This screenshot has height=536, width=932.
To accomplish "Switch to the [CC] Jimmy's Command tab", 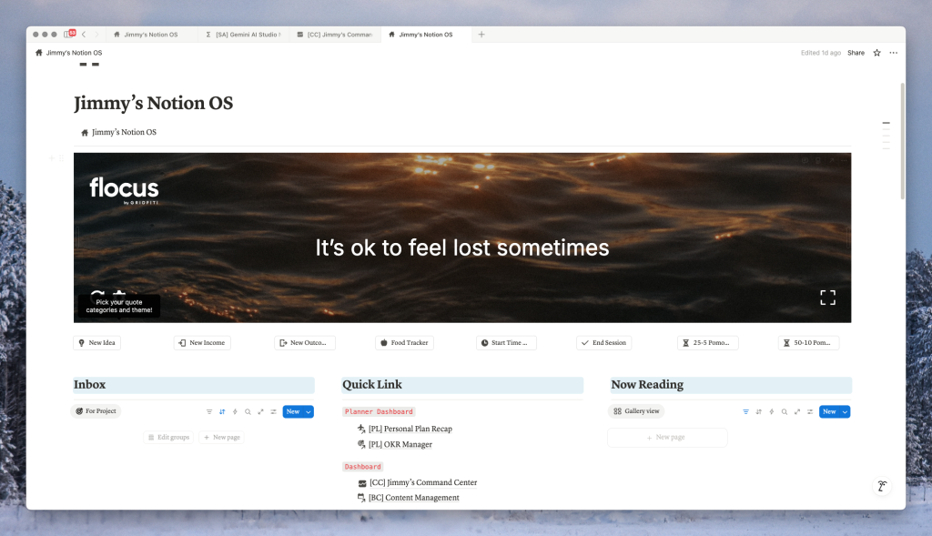I will pos(335,35).
